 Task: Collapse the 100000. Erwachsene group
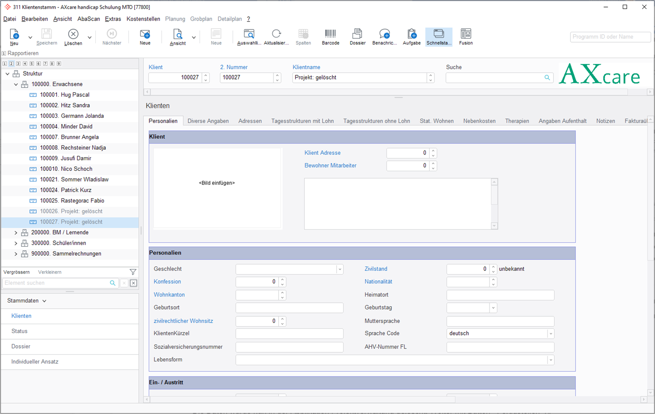16,85
